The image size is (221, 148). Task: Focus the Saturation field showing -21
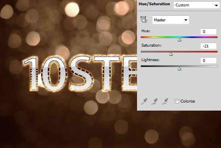[209, 46]
